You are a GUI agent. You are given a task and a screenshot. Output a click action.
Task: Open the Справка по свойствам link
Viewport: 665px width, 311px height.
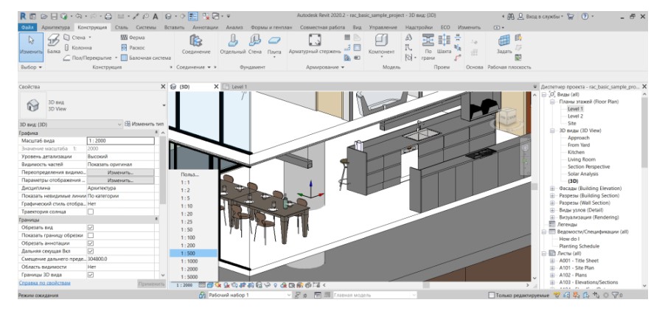(44, 283)
